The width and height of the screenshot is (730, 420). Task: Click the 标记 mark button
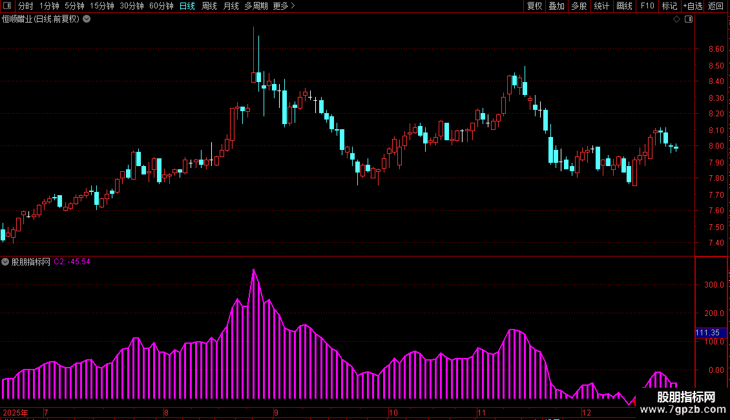(669, 6)
